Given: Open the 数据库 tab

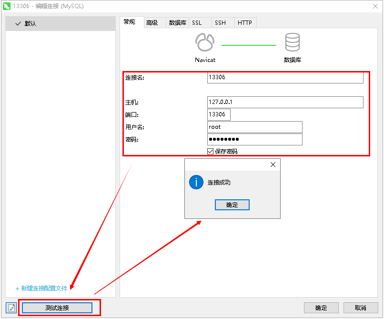Looking at the screenshot, I should click(x=177, y=23).
